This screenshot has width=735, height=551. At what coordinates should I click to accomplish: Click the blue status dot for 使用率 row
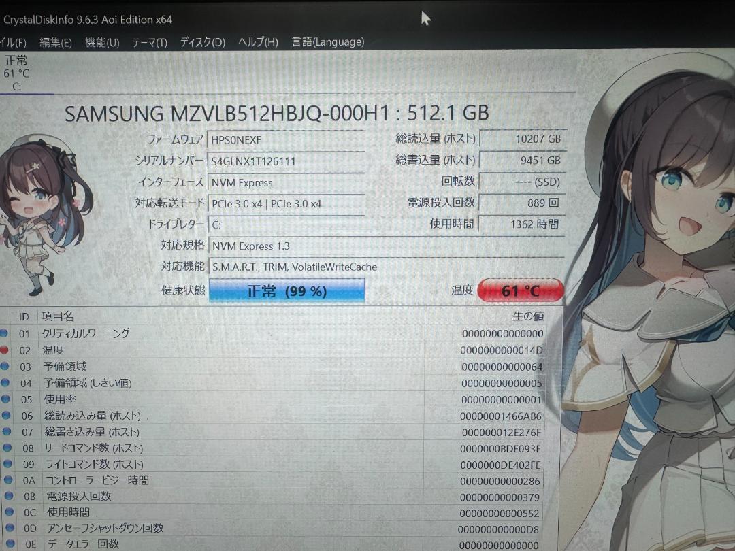click(5, 399)
